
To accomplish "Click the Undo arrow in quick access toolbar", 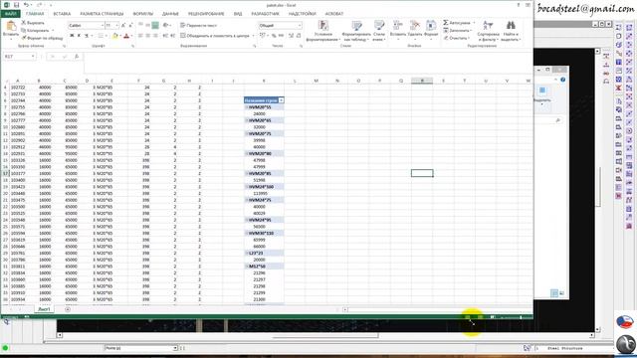I will click(x=26, y=5).
